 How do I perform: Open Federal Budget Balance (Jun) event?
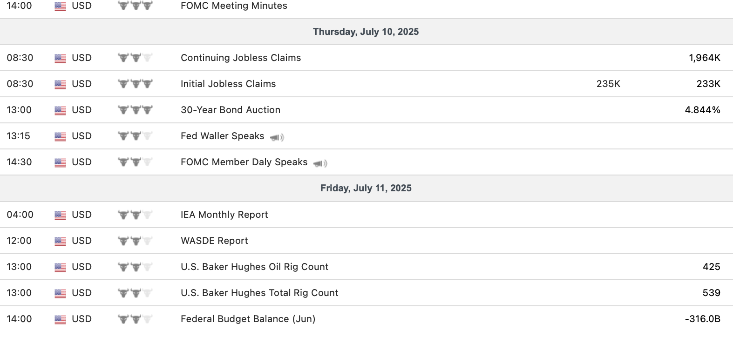click(248, 319)
